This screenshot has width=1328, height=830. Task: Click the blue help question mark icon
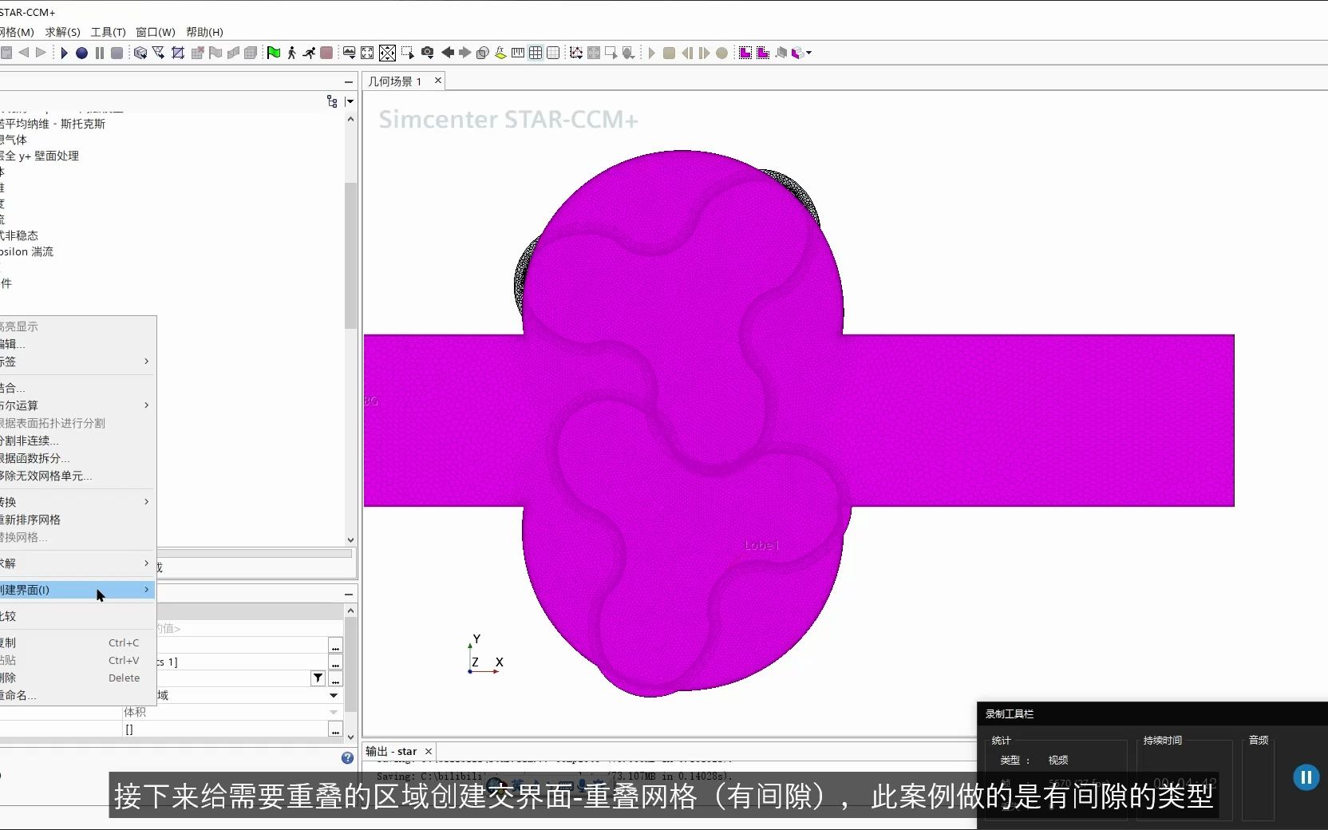coord(347,758)
